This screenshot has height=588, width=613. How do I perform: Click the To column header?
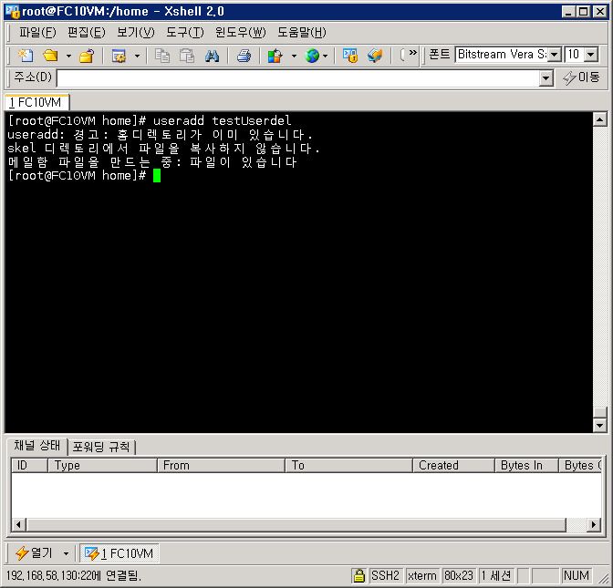coord(348,465)
